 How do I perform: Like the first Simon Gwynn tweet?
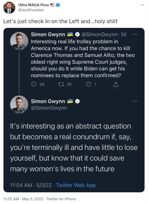88,84
